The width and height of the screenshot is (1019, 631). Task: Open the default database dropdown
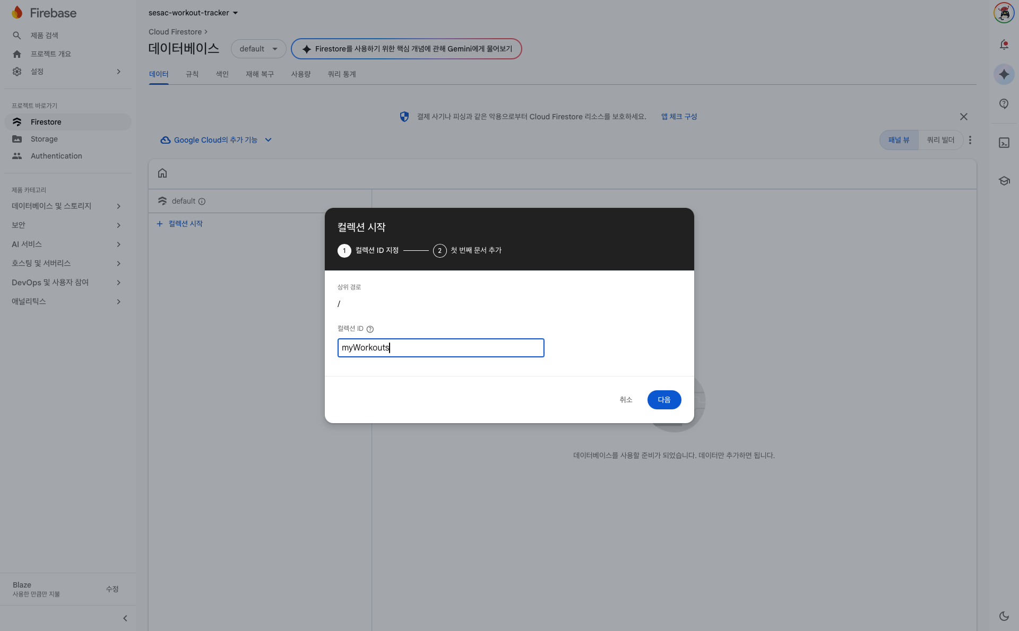click(258, 49)
